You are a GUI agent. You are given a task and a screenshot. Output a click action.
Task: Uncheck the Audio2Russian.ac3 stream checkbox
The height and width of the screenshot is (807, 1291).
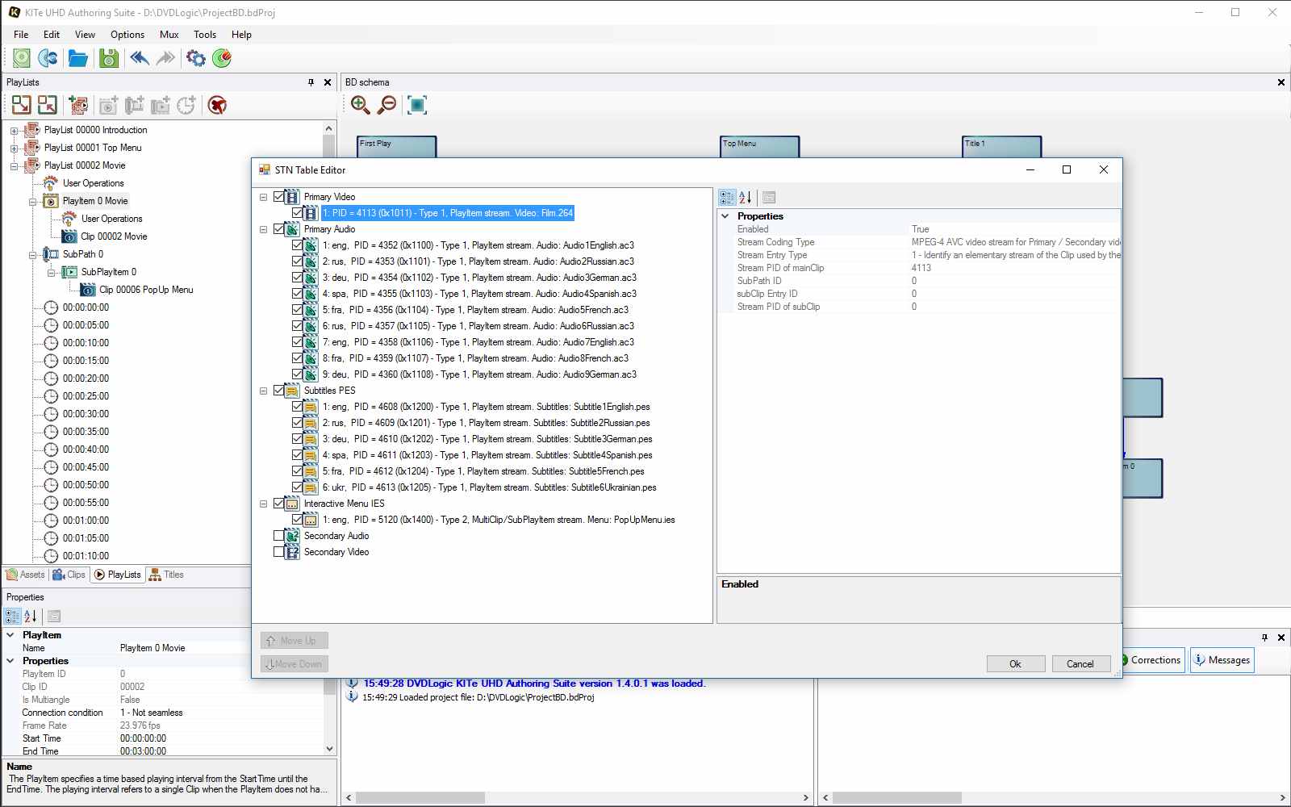[298, 261]
